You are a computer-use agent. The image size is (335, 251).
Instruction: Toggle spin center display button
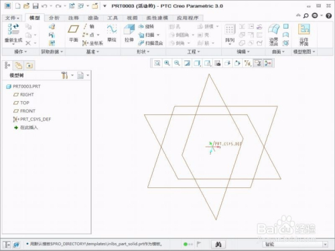pyautogui.click(x=267, y=64)
